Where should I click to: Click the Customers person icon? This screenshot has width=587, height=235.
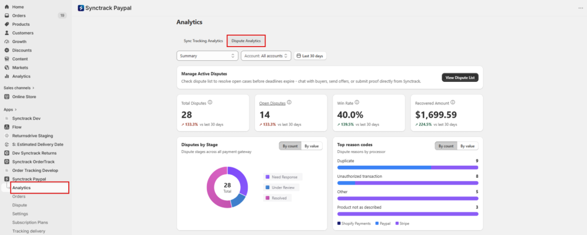coord(7,33)
